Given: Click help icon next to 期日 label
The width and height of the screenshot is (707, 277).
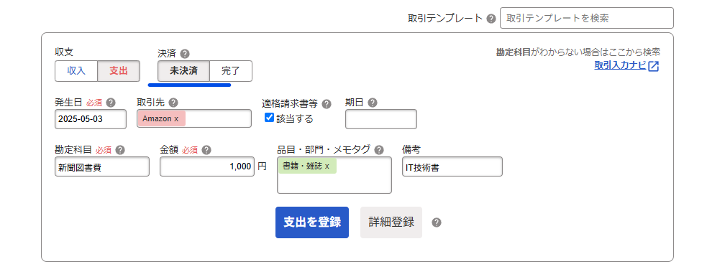Looking at the screenshot, I should pyautogui.click(x=372, y=103).
